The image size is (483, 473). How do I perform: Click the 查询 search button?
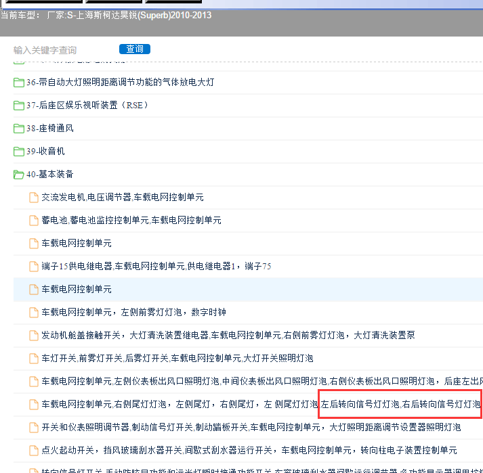[135, 49]
